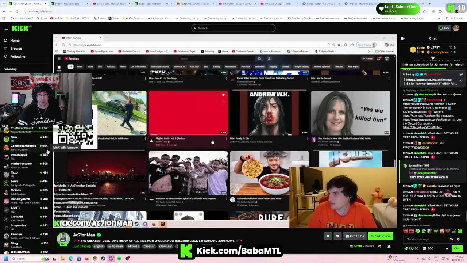Open ZombieBarricades channel in sidebar
The height and width of the screenshot is (263, 467).
coord(25,148)
